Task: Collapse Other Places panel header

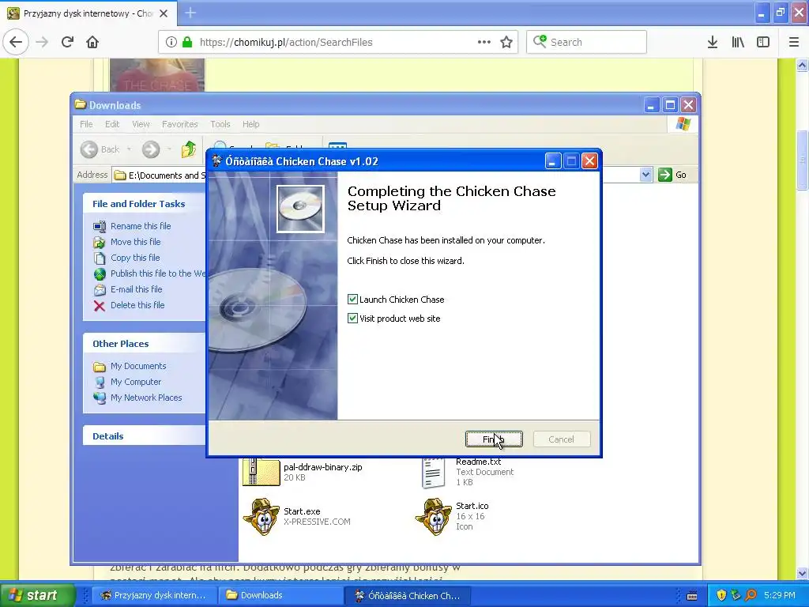Action: (144, 344)
